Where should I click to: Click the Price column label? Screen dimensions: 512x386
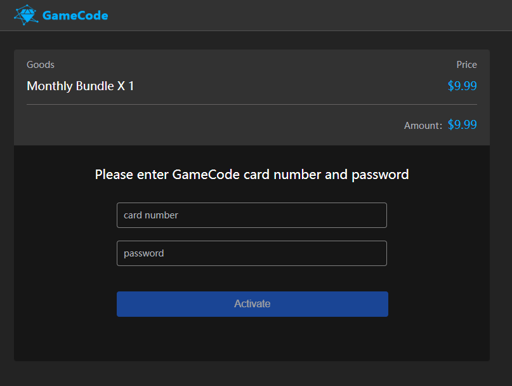coord(466,65)
